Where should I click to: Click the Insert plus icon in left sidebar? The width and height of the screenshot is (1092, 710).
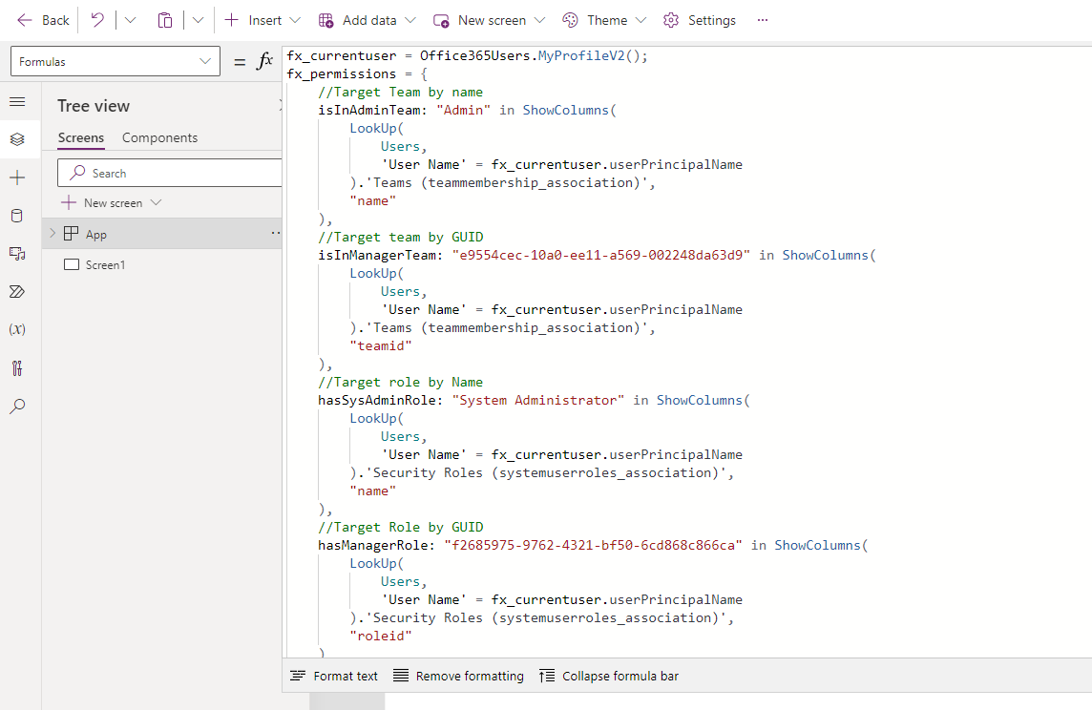17,178
